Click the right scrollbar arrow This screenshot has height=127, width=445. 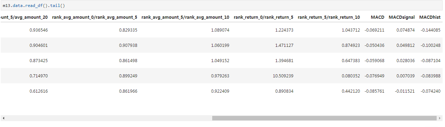coord(439,118)
